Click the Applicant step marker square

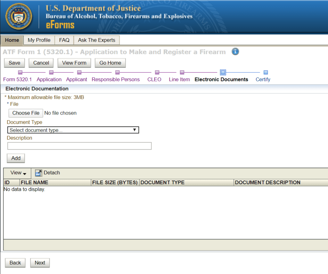click(x=79, y=72)
